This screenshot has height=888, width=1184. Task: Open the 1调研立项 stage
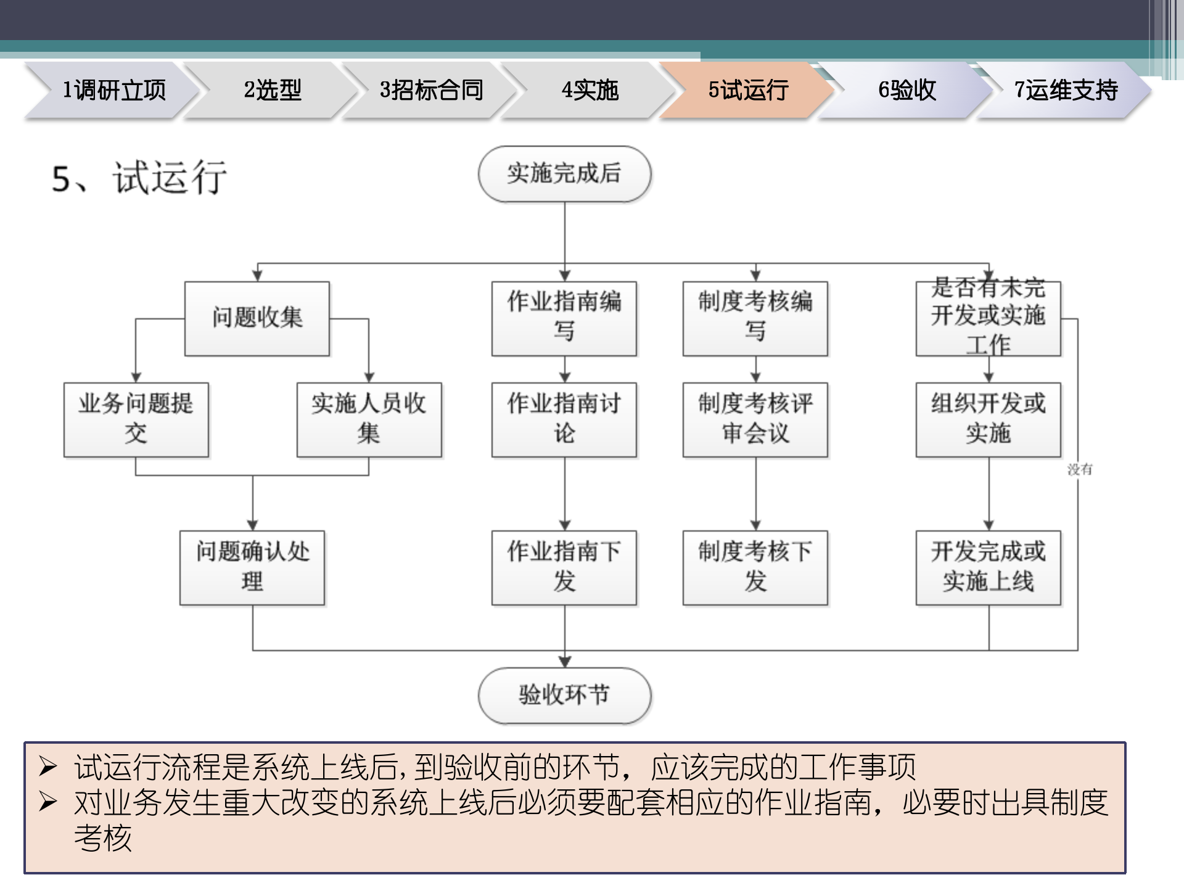pos(114,91)
